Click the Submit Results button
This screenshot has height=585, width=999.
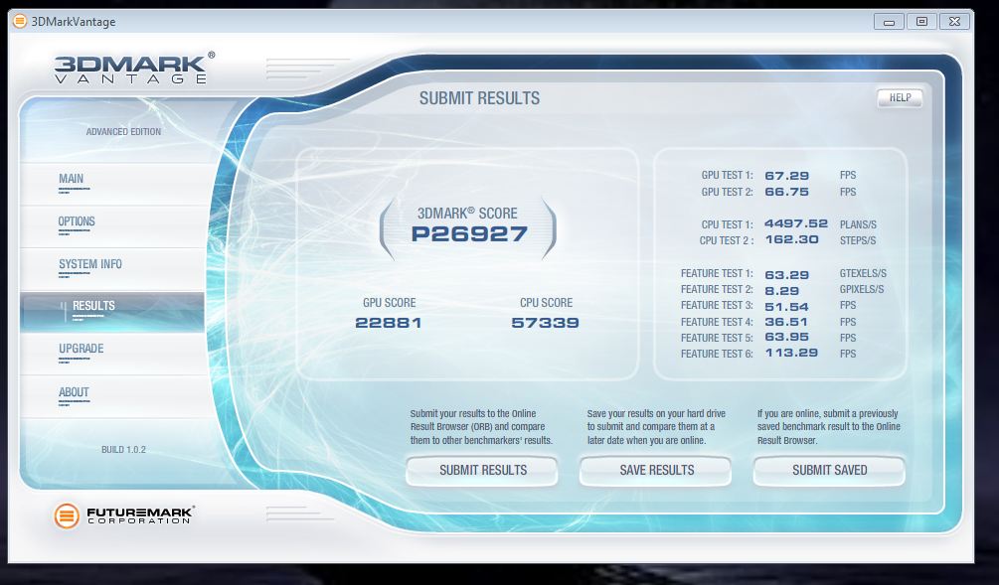pos(482,471)
